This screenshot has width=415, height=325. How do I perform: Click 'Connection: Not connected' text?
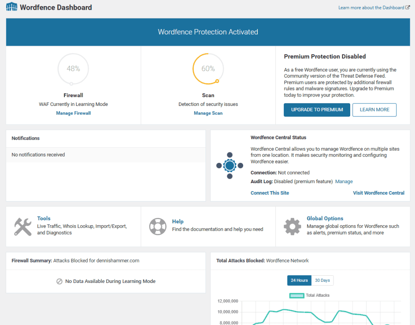(280, 173)
